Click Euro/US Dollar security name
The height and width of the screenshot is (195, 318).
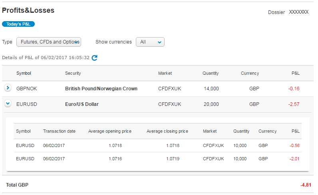click(82, 104)
